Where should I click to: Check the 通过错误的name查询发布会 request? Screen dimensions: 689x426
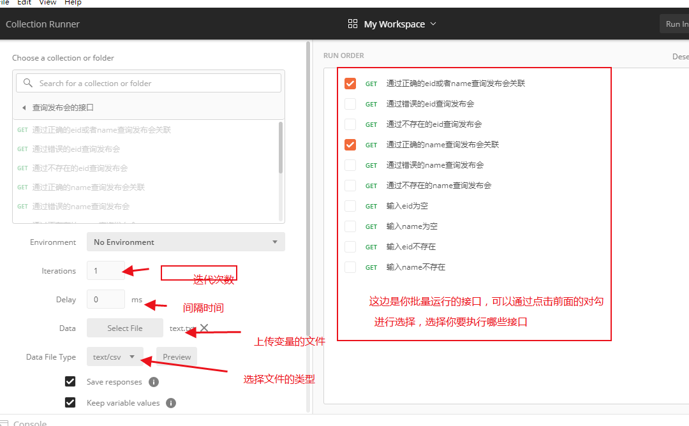point(350,165)
